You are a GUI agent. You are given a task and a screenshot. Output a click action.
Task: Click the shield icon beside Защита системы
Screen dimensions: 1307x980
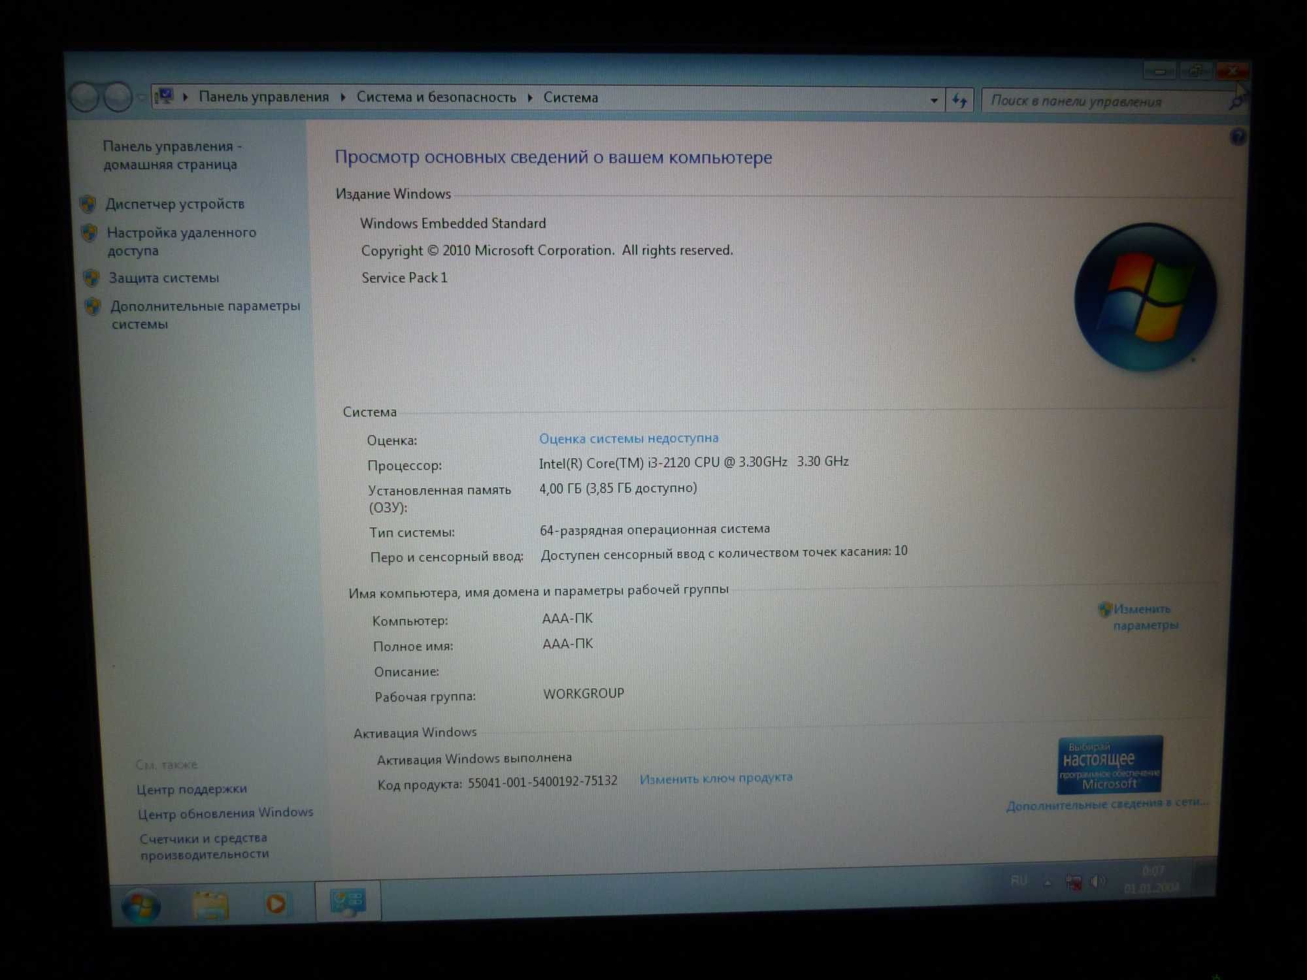coord(91,278)
